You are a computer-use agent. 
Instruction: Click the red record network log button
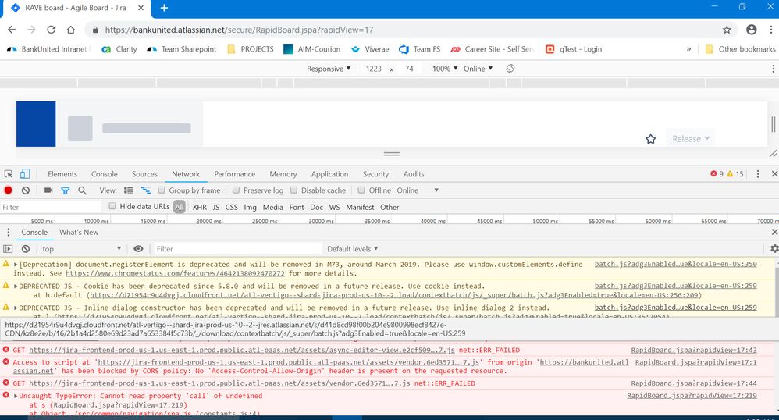click(8, 190)
